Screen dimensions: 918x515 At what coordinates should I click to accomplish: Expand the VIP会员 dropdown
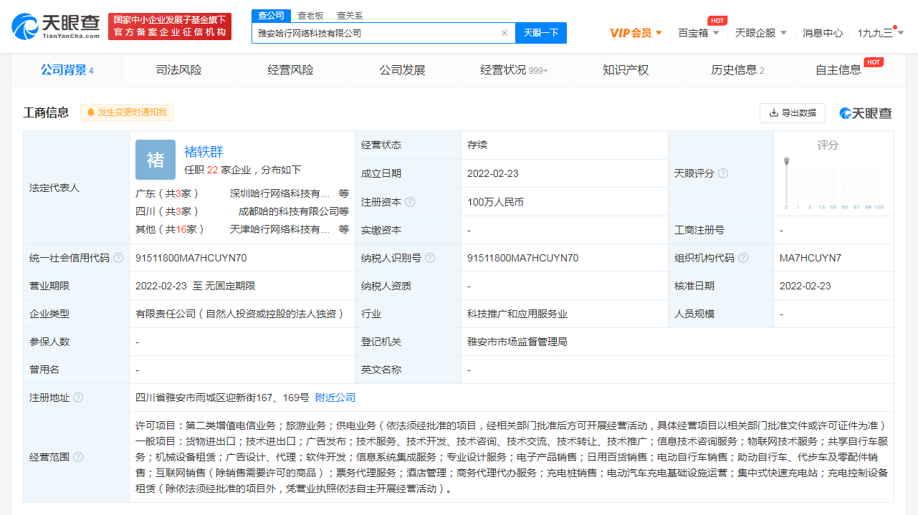pos(636,33)
